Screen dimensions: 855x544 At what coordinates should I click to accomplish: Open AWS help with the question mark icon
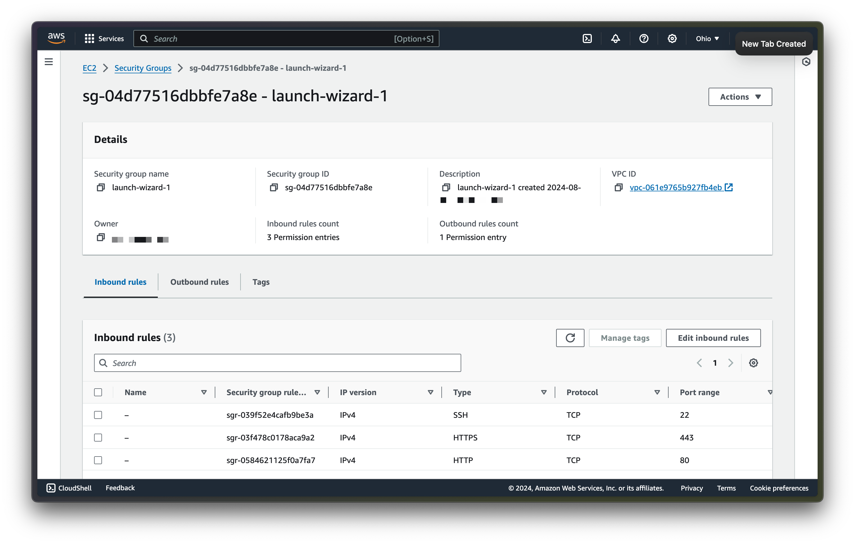coord(644,38)
